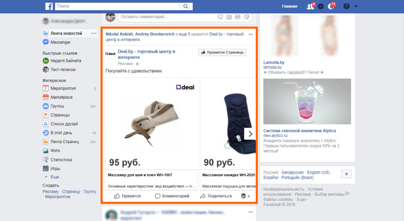Click the Нравится Страница button

coord(222,52)
